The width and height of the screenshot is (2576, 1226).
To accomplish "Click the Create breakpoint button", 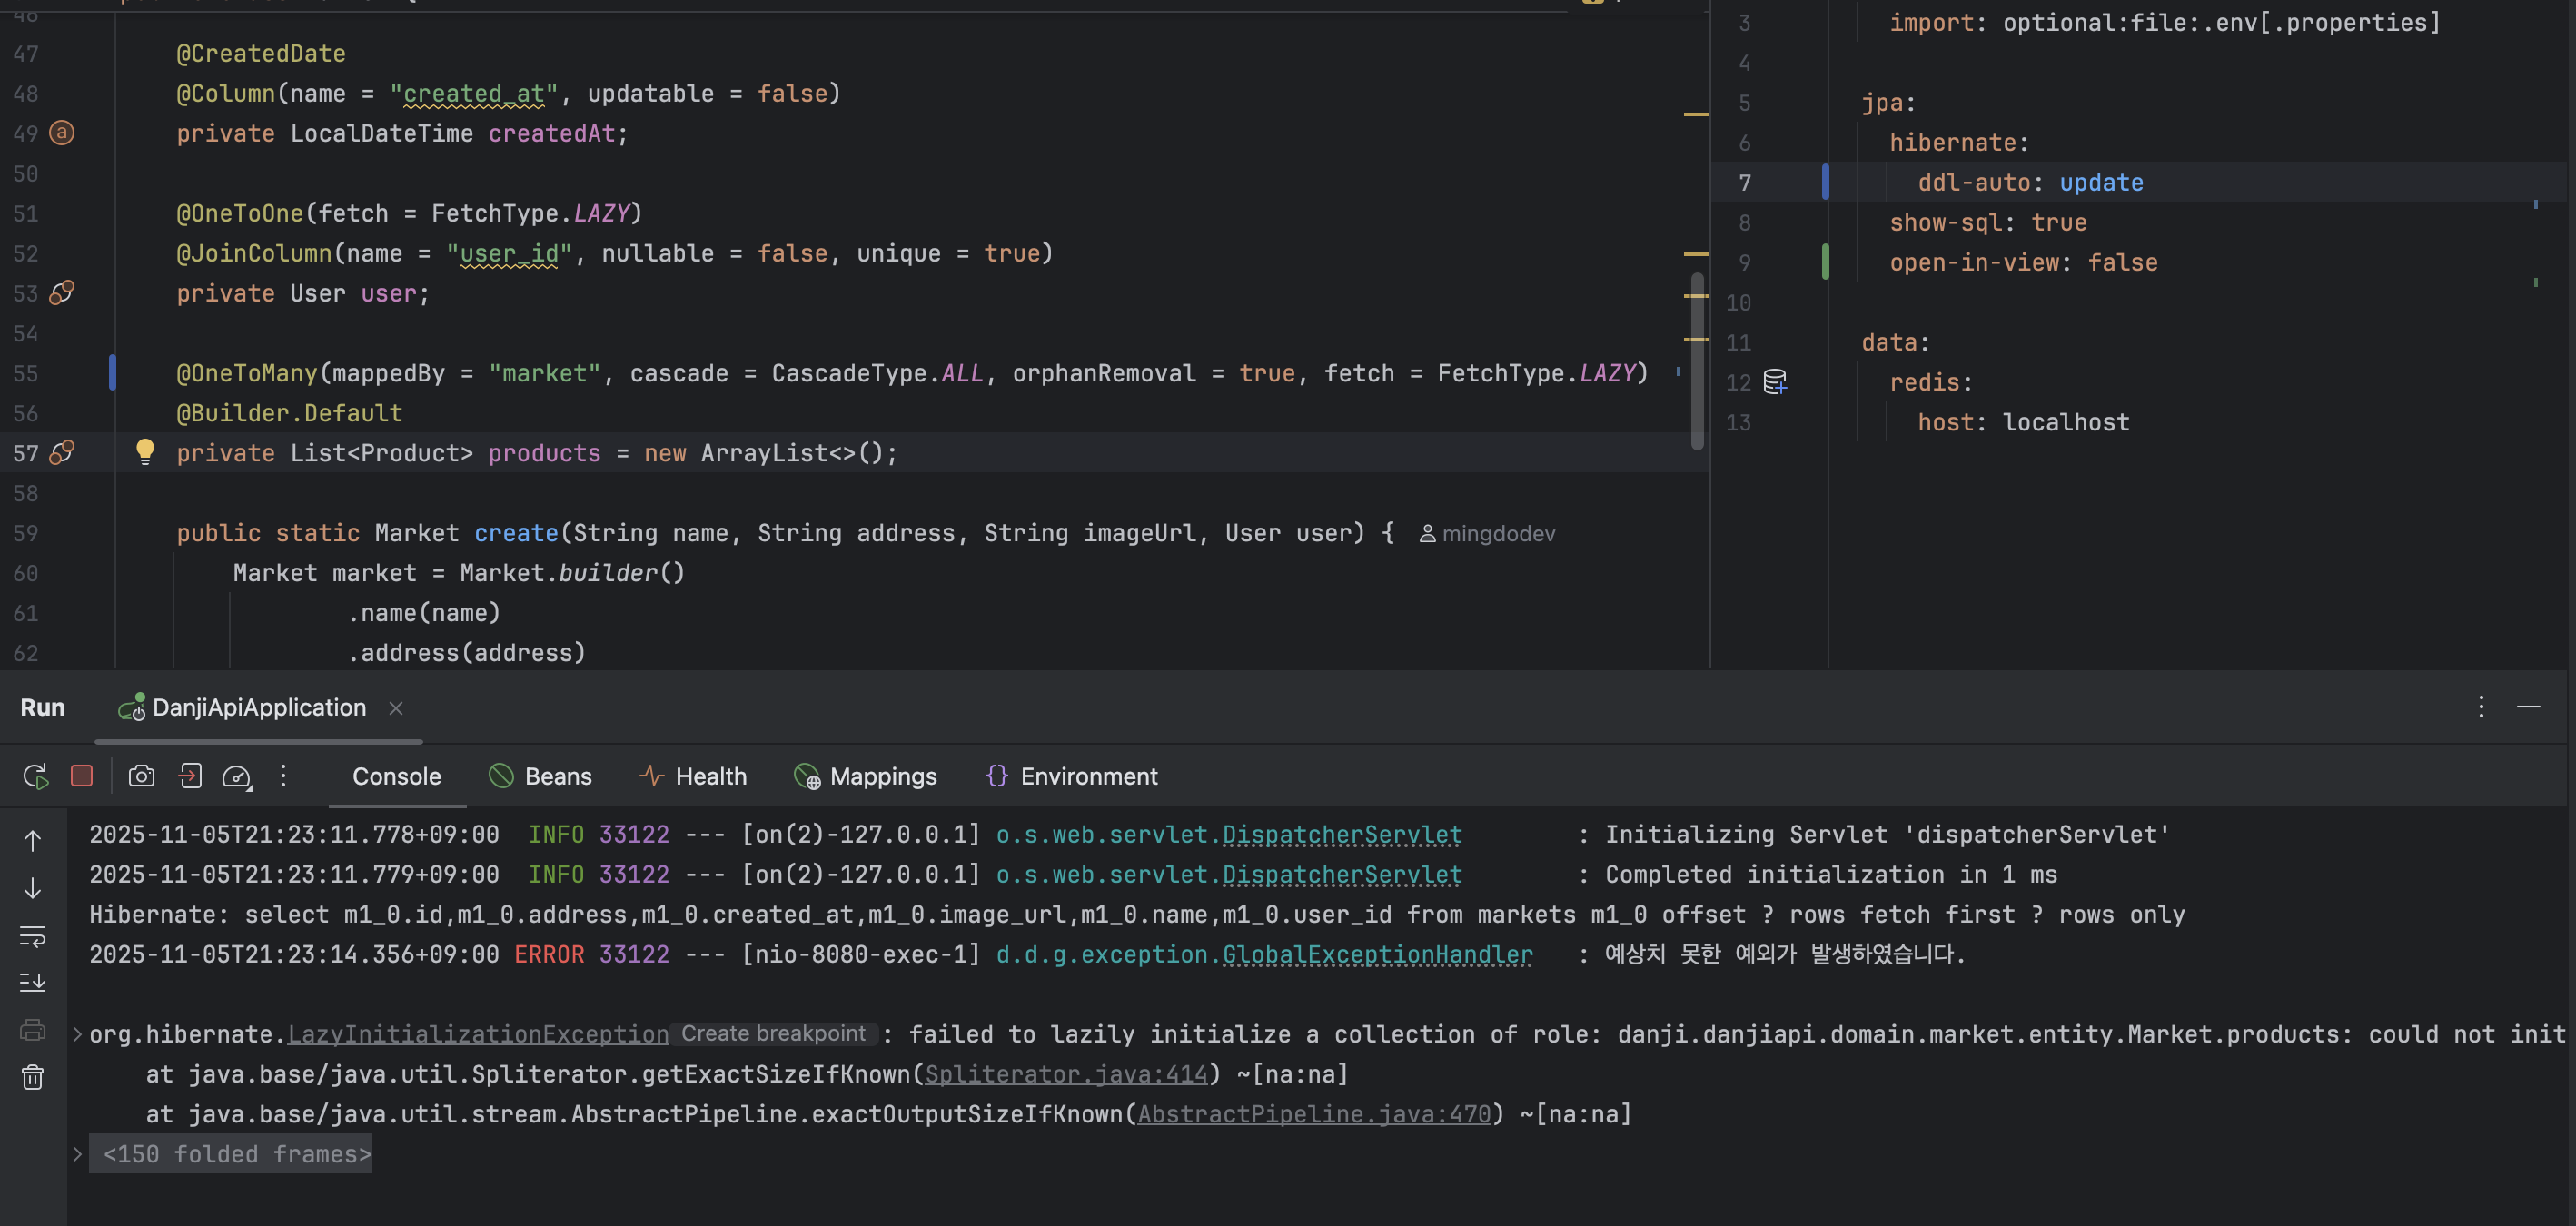I will [773, 1033].
